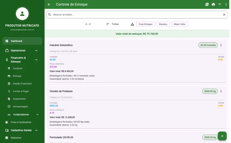
Task: Click the 210.00 reference price value
Action: click(x=53, y=67)
